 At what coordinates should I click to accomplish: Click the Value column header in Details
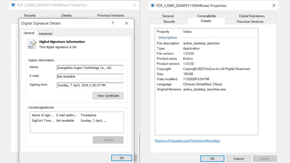[217, 32]
